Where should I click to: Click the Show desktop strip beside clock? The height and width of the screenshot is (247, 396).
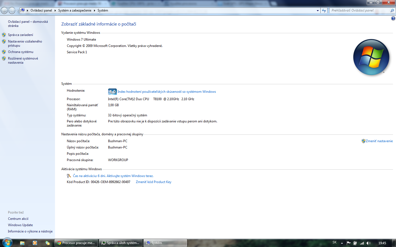[x=394, y=243]
